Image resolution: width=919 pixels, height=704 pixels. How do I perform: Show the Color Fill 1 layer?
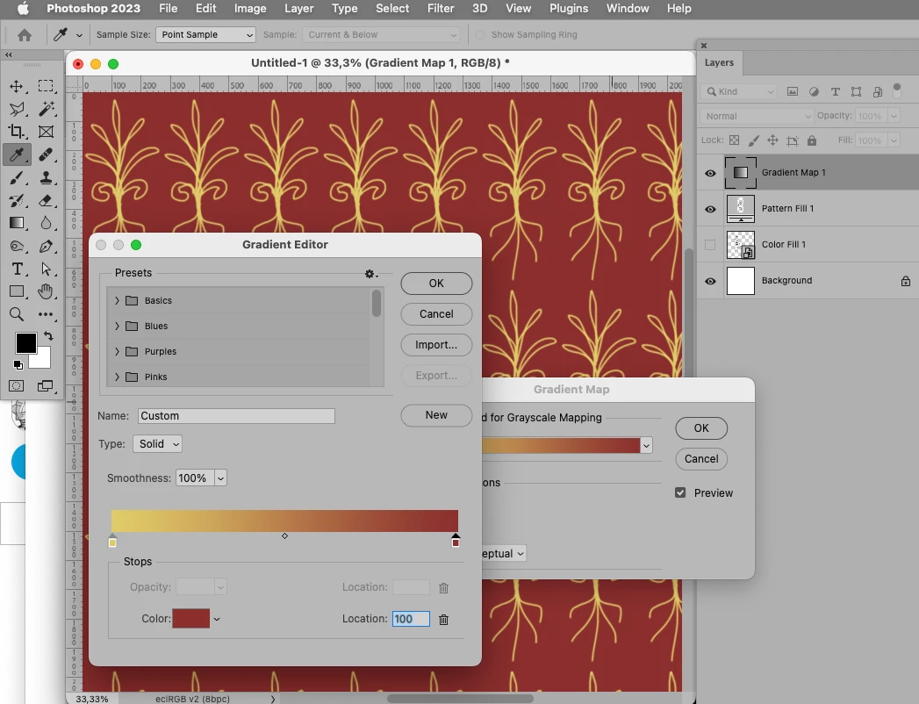(710, 245)
